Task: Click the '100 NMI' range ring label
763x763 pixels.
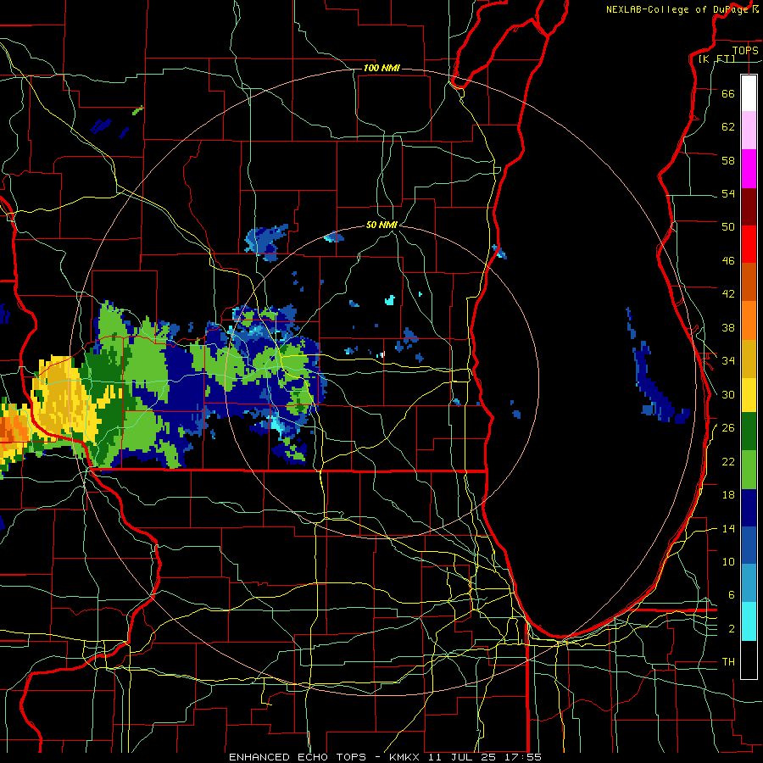Action: point(381,68)
